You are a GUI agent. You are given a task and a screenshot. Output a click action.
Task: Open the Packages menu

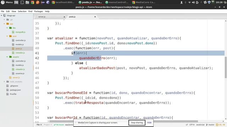[39, 11]
